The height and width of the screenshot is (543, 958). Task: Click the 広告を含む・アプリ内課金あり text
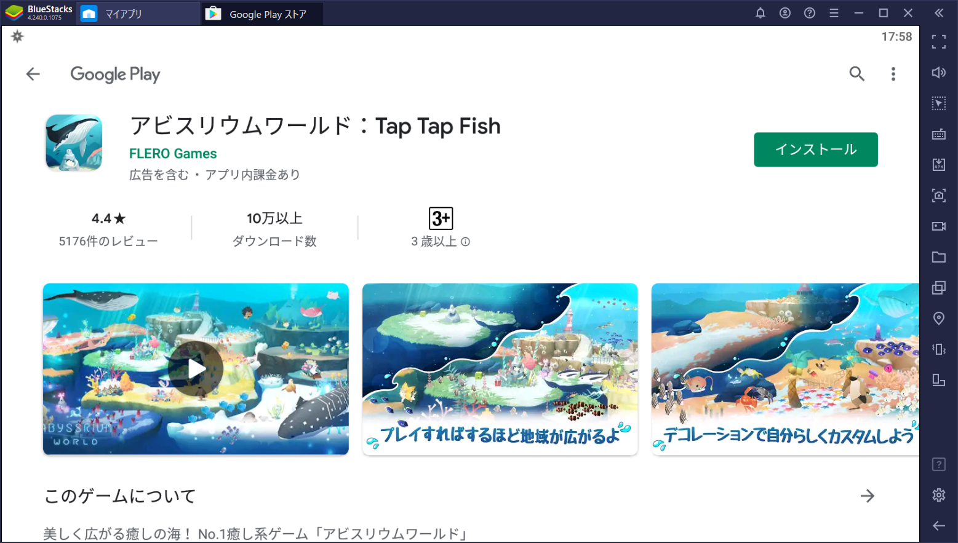click(x=215, y=175)
